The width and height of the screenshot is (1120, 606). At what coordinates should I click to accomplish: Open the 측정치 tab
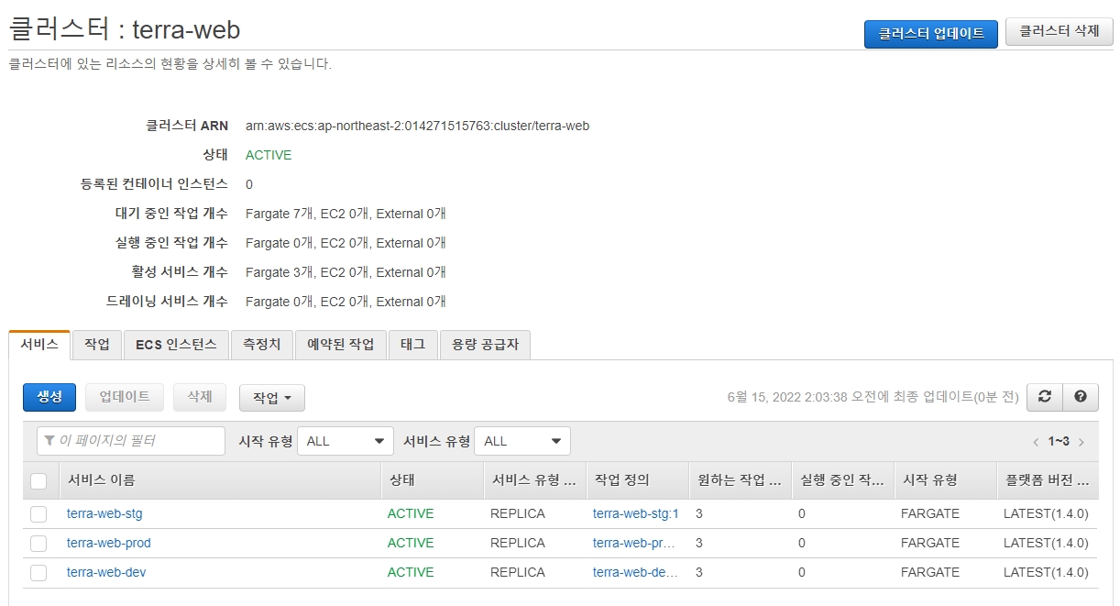[x=262, y=345]
